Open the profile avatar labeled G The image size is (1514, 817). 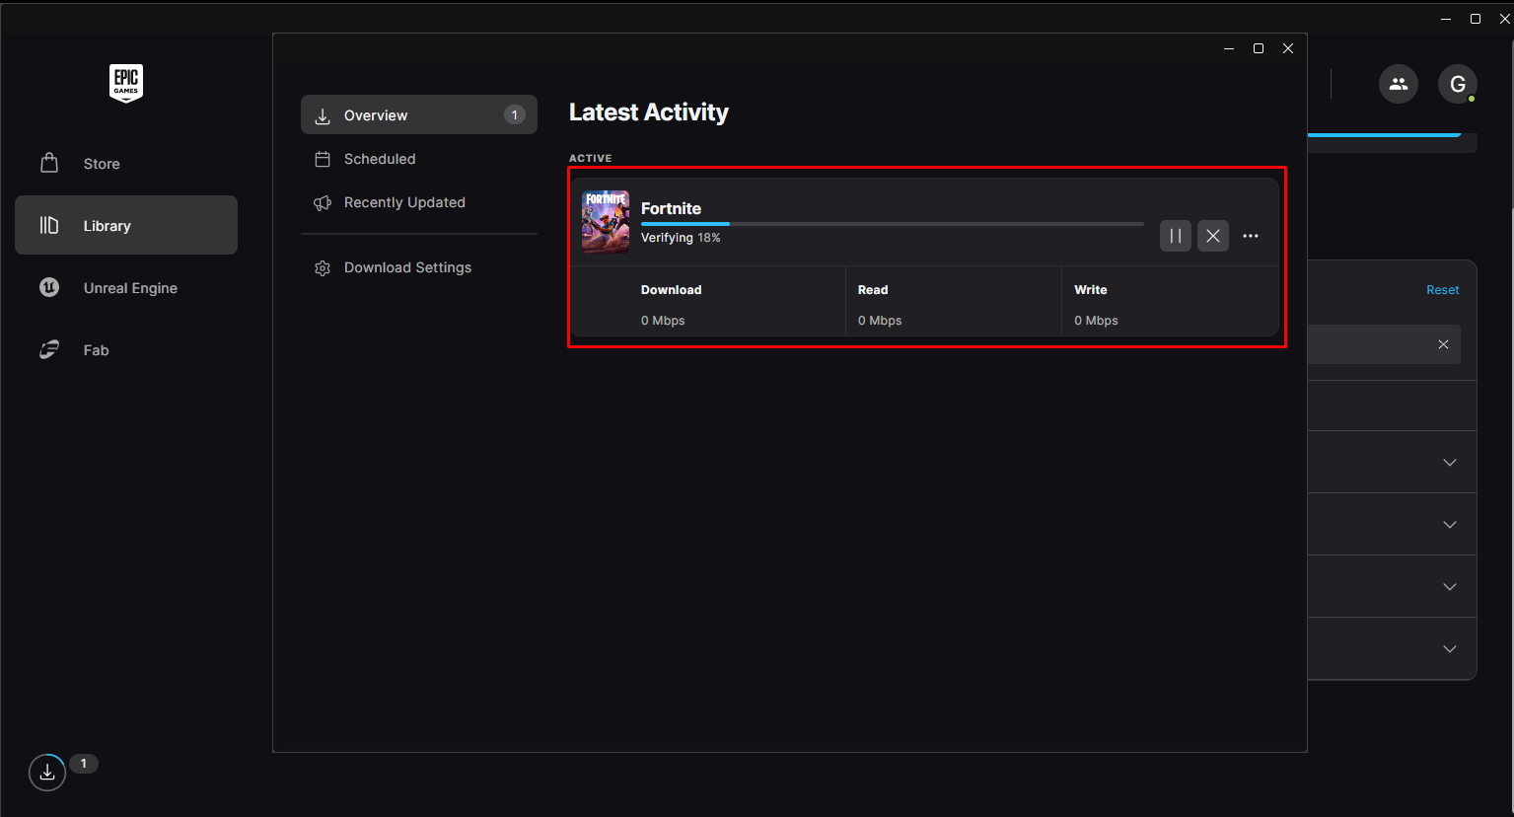pos(1458,84)
